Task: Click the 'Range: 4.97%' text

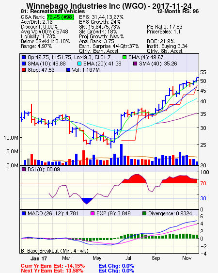Action: (36, 47)
